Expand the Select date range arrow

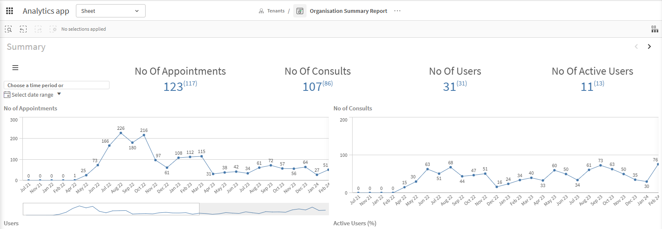[59, 94]
